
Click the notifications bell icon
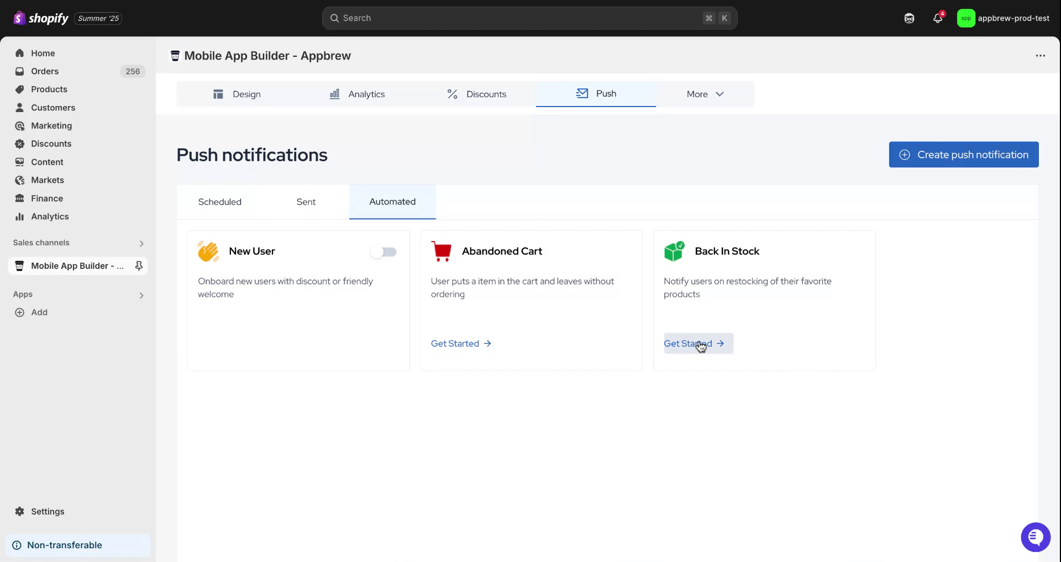(x=937, y=18)
